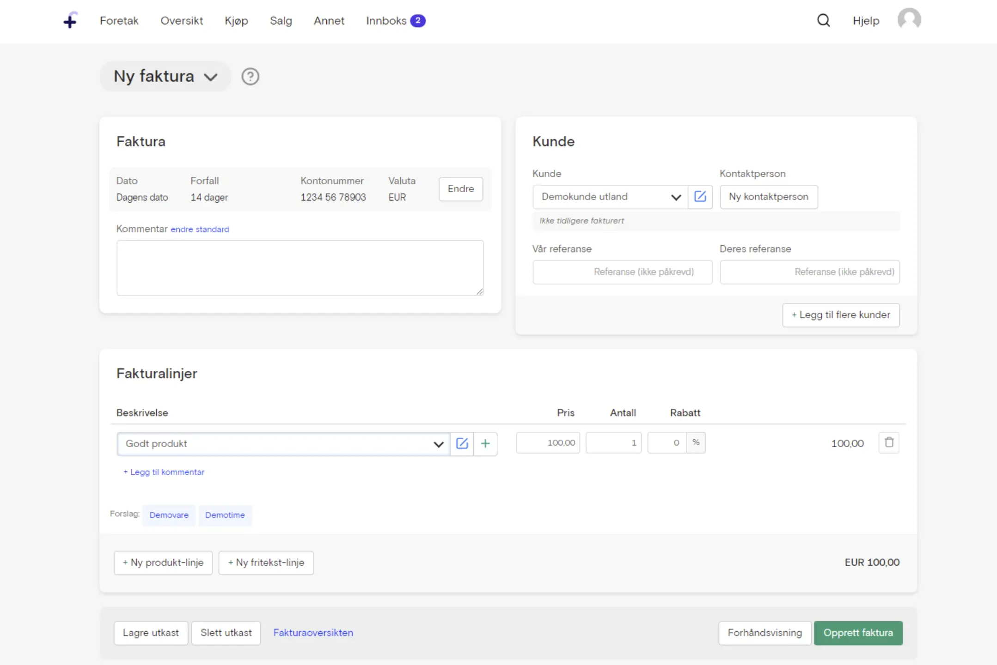Image resolution: width=997 pixels, height=665 pixels.
Task: Open the Fakturaoversikten link
Action: point(313,633)
